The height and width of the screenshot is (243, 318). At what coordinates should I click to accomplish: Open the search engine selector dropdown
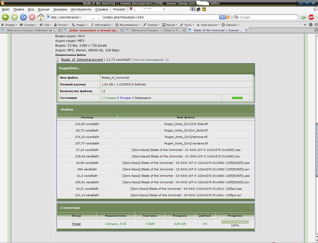click(237, 18)
